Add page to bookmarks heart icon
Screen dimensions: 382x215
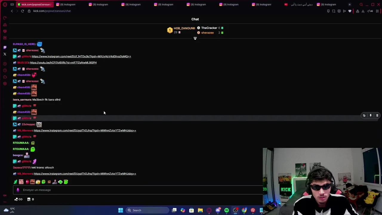point(350,11)
